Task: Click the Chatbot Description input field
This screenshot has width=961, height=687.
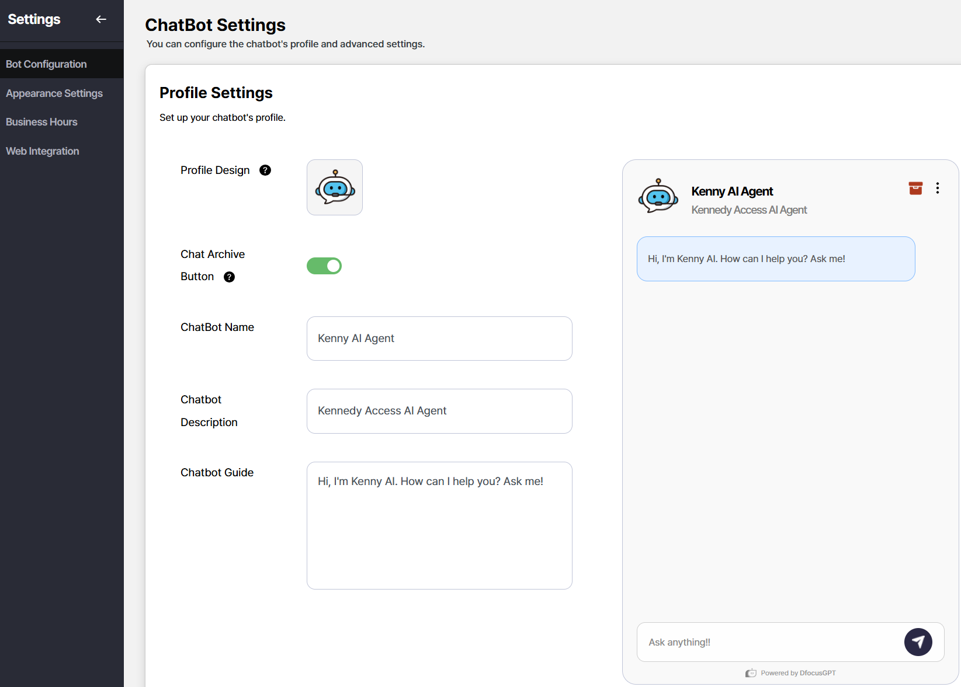Action: click(x=439, y=411)
